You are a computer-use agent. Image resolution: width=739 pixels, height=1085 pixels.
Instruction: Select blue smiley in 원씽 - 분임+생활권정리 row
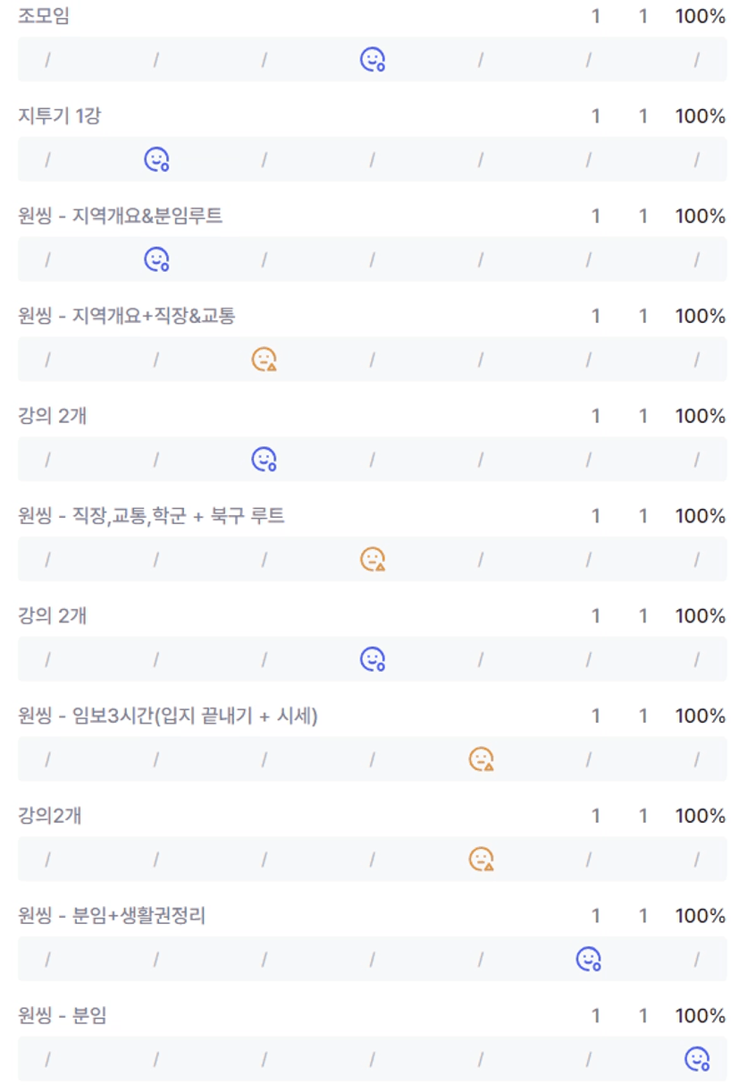(x=588, y=960)
